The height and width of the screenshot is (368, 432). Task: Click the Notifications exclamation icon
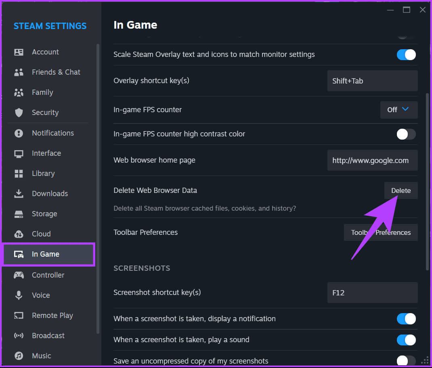pos(19,133)
